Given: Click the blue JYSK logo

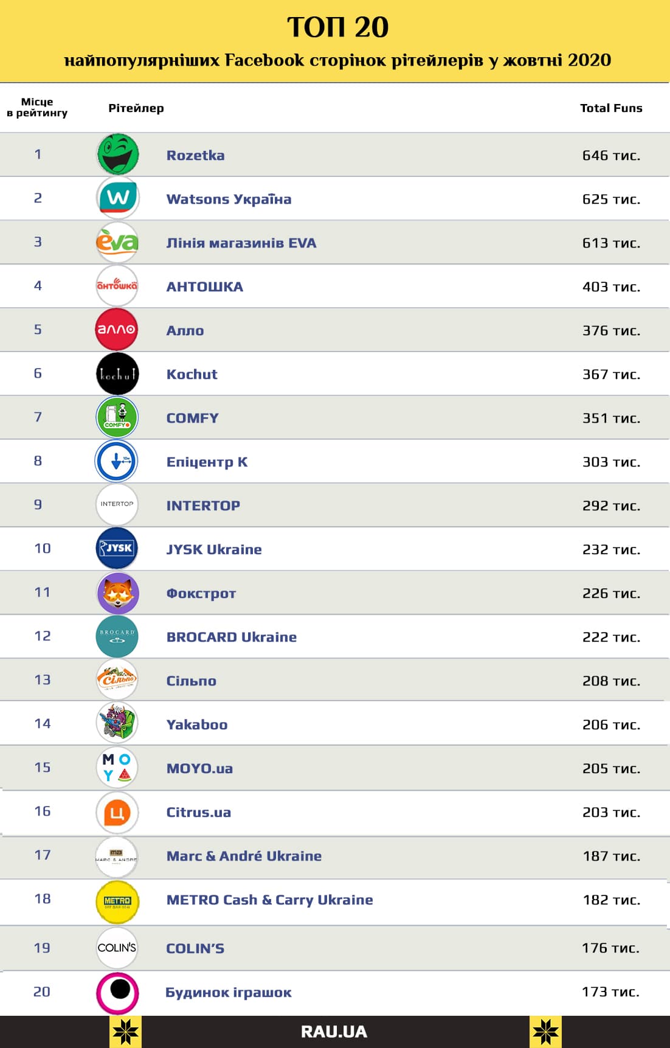Looking at the screenshot, I should (117, 549).
